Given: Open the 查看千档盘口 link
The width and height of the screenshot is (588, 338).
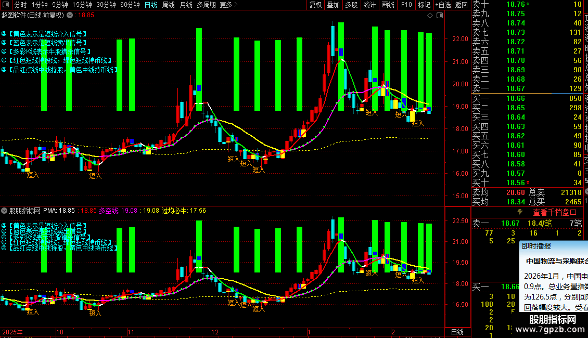Looking at the screenshot, I should point(555,212).
